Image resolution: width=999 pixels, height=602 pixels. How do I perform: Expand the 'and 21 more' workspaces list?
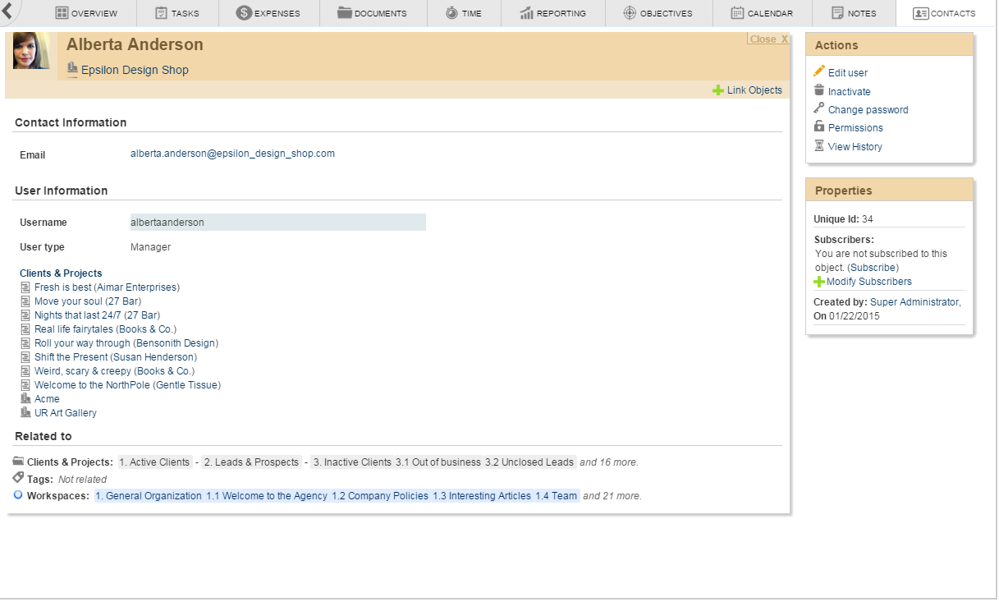(612, 496)
